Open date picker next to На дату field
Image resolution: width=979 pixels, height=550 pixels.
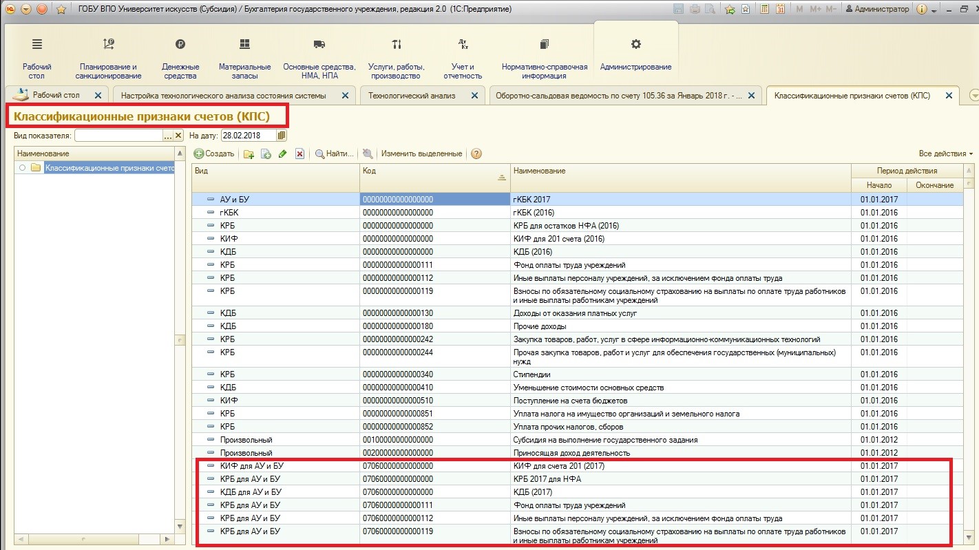point(282,136)
